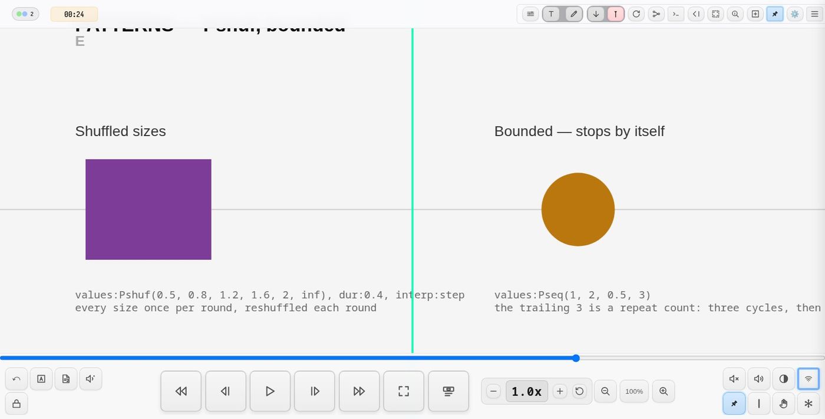Toggle the down-arrow button in top toolbar
Screen dimensions: 825x419
click(596, 14)
